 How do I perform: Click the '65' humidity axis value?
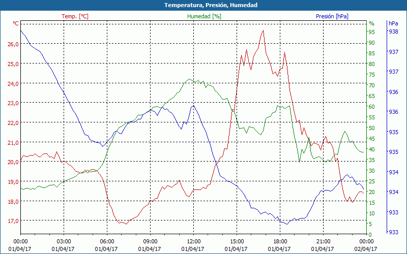coord(372,96)
